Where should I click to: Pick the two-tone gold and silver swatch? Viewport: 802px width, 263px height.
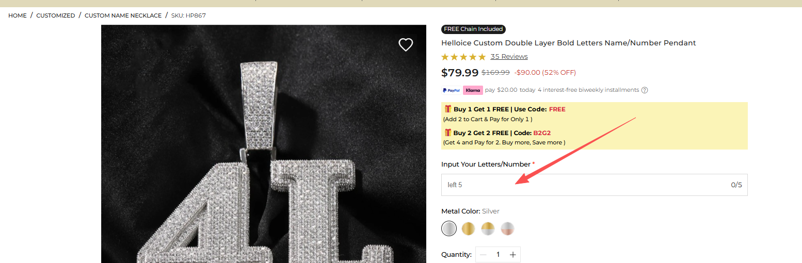pos(488,228)
